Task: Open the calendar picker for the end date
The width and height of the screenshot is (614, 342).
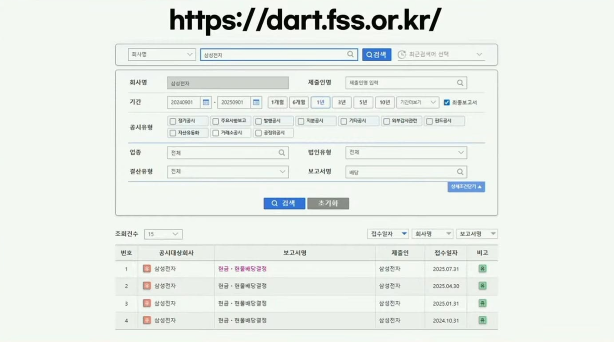Action: click(256, 102)
